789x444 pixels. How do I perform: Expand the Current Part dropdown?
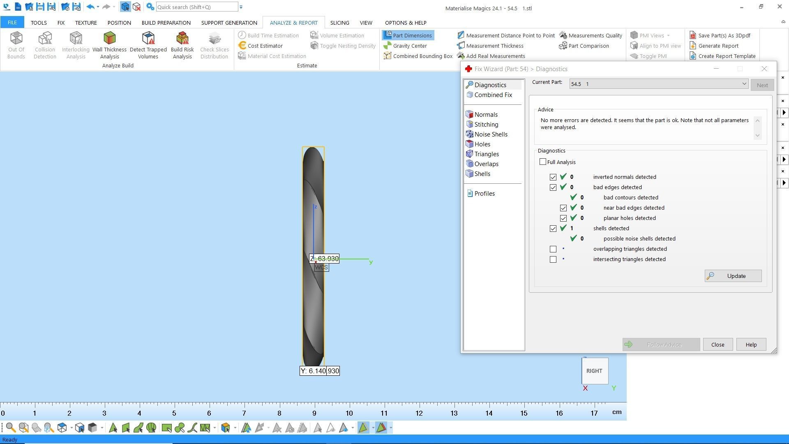point(744,84)
